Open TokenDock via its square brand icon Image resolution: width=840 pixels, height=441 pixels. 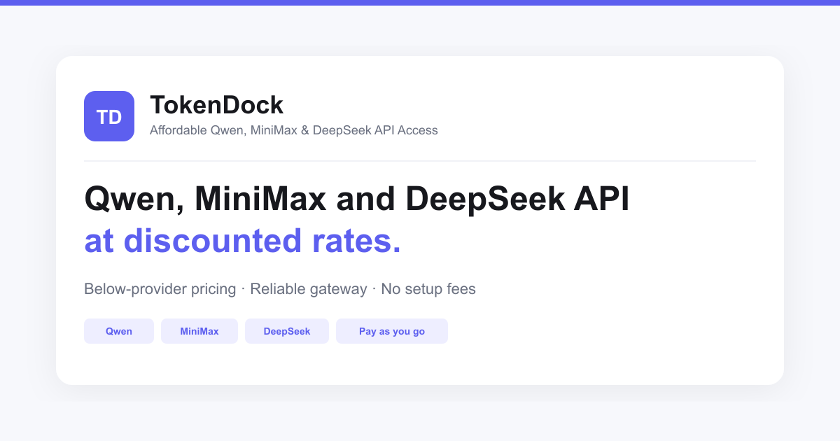click(109, 116)
